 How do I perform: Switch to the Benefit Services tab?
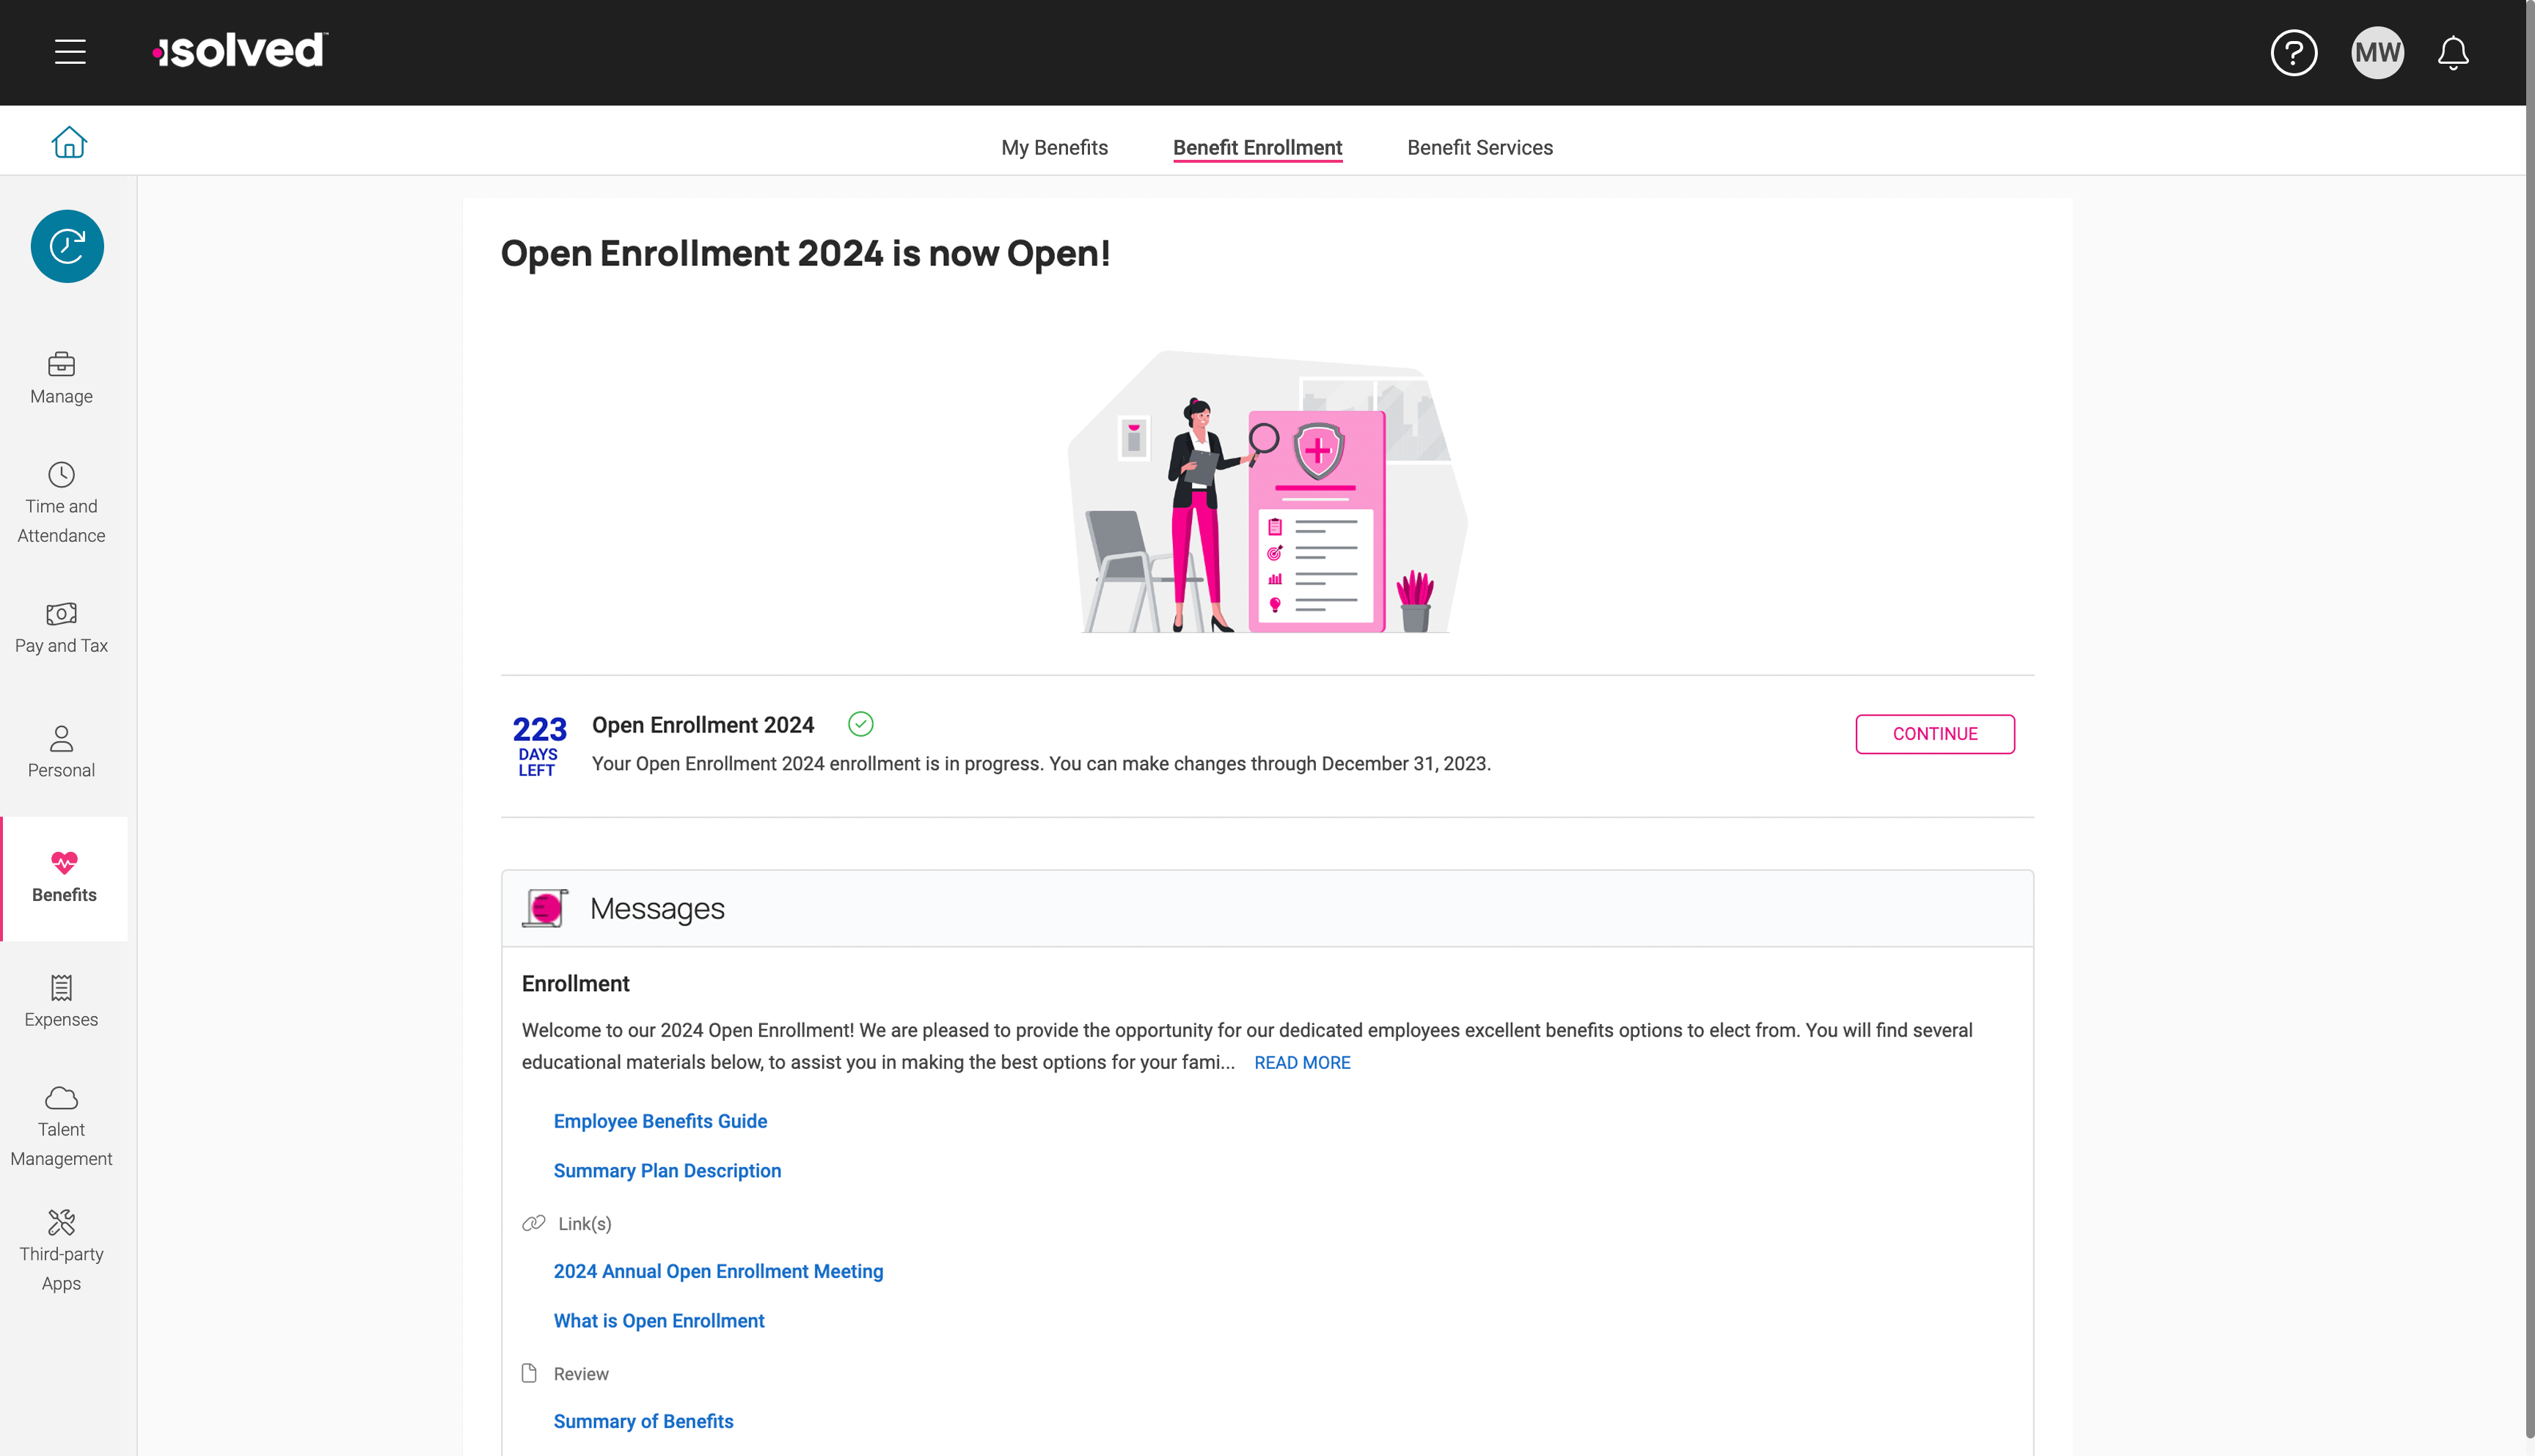click(1479, 148)
